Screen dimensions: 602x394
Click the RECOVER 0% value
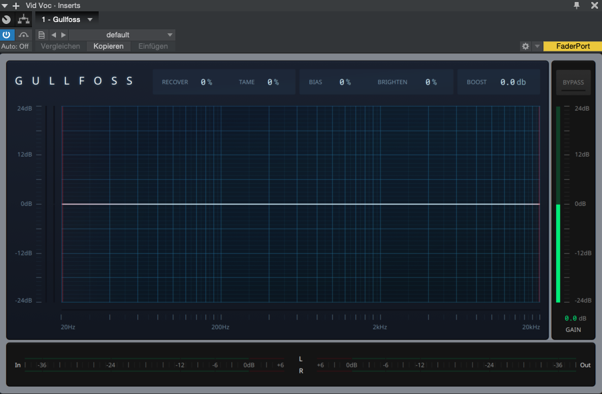point(207,82)
